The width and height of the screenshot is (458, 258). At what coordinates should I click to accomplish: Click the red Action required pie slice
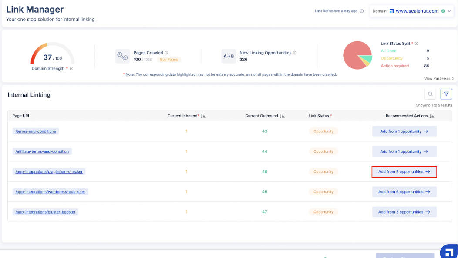354,57
